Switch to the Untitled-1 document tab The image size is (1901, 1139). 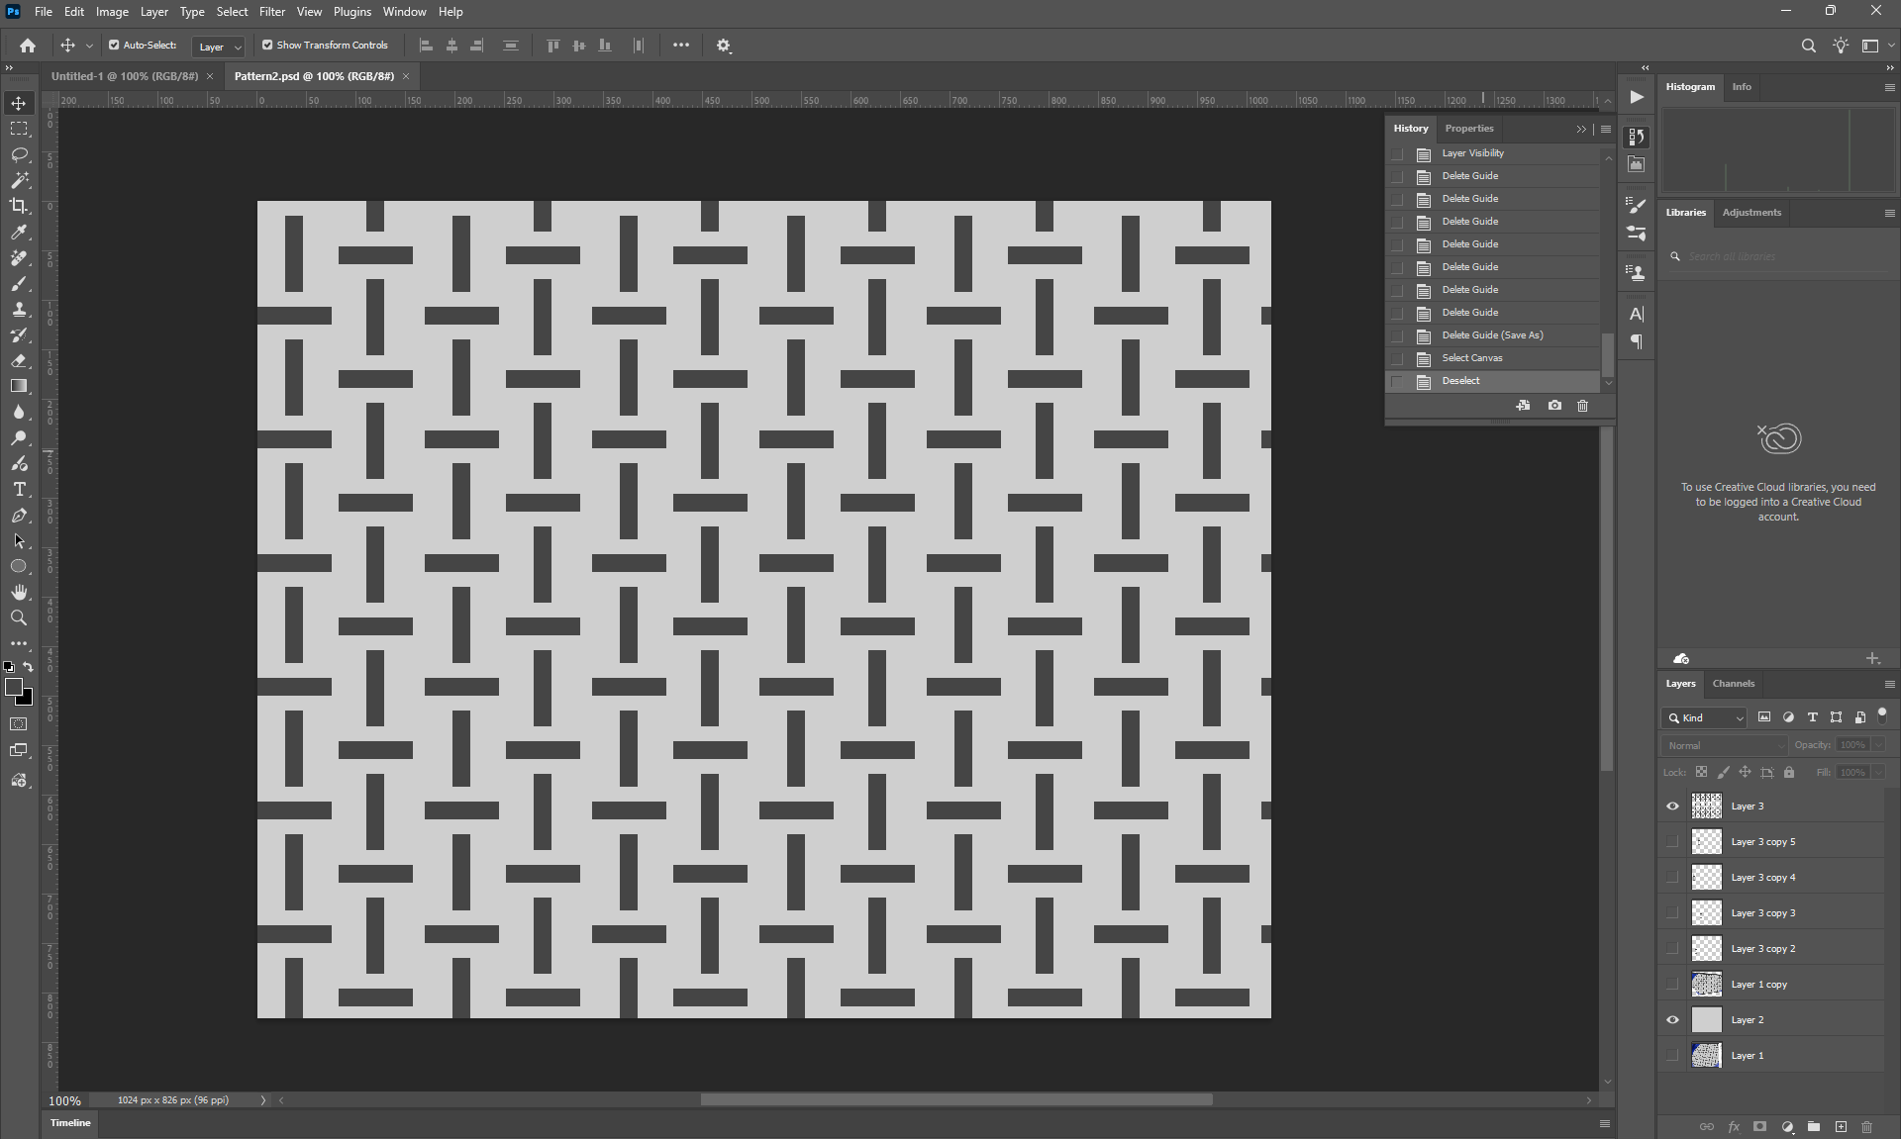[x=125, y=76]
